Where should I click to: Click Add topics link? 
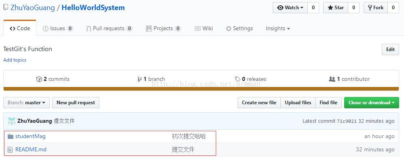pos(15,60)
